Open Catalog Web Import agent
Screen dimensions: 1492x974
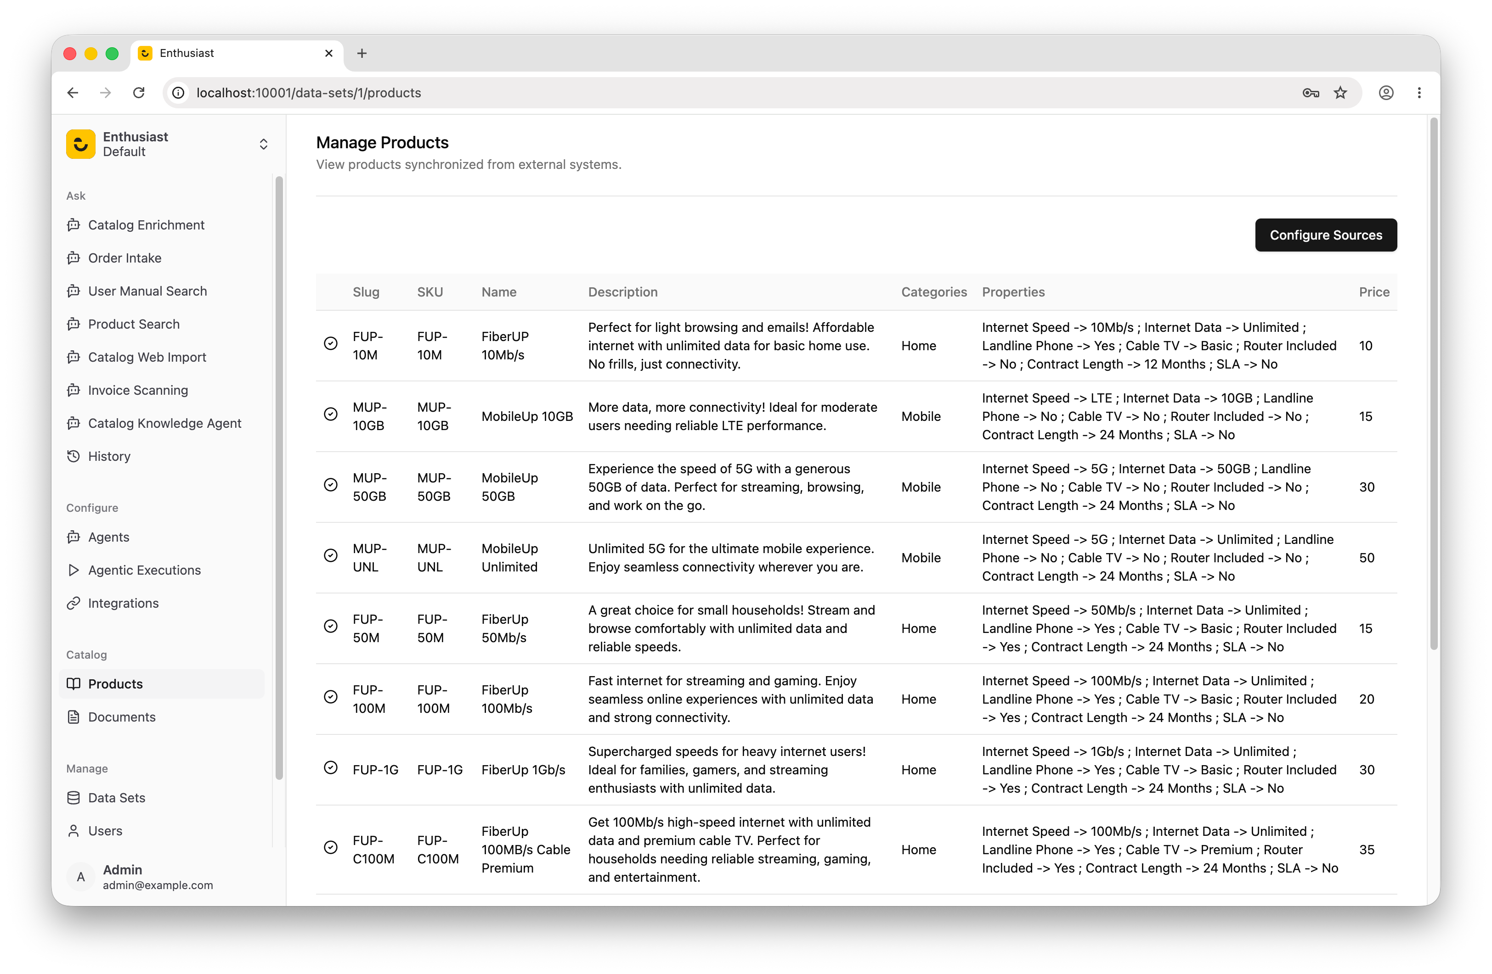pyautogui.click(x=147, y=357)
